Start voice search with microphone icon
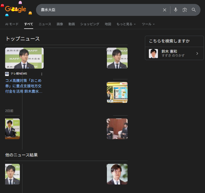Image resolution: width=205 pixels, height=193 pixels. 176,10
